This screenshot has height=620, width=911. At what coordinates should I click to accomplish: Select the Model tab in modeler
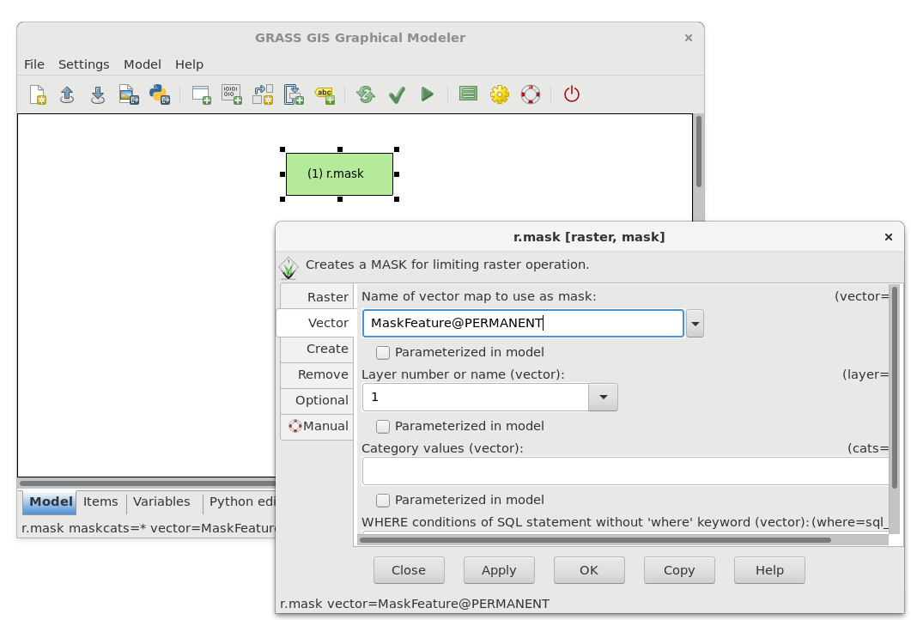coord(50,502)
